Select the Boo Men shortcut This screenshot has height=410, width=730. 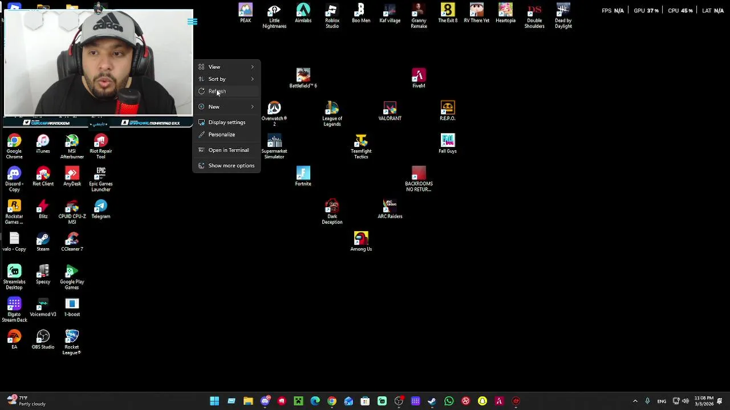pyautogui.click(x=361, y=13)
